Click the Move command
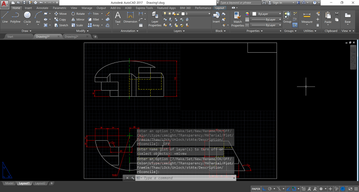359x192 pixels. 61,14
